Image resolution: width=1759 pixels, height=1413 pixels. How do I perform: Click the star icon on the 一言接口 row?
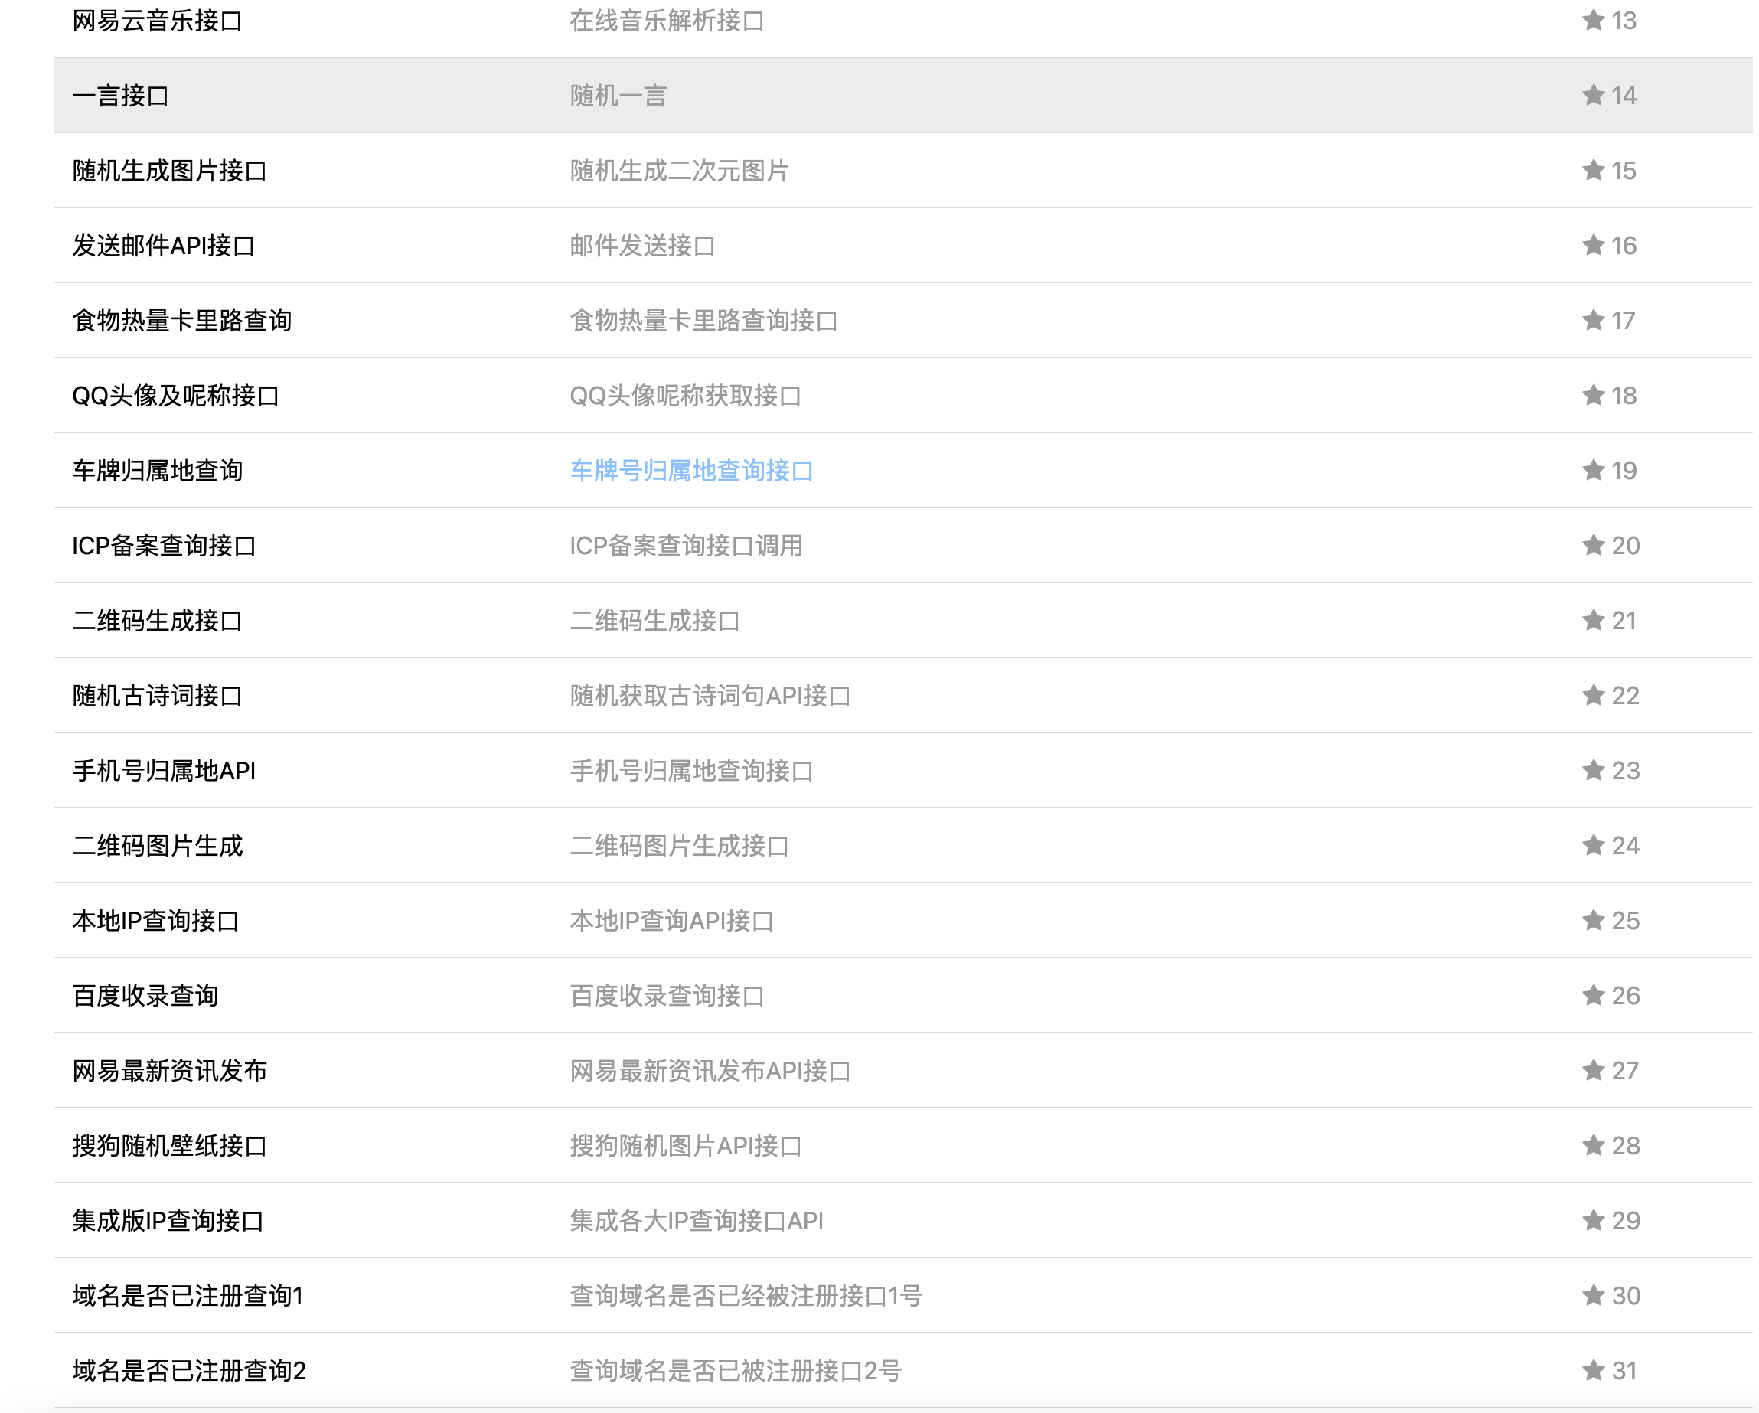[x=1593, y=95]
